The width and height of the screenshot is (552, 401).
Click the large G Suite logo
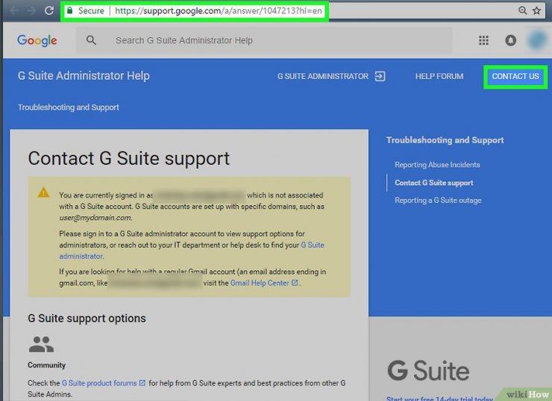click(428, 370)
